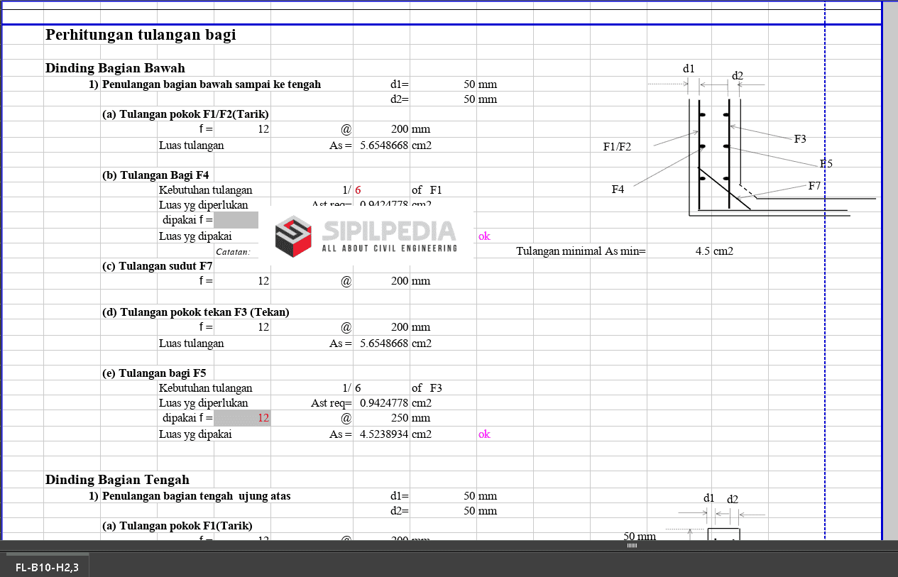The height and width of the screenshot is (577, 898).
Task: Grab the resize grip on the bottom bar
Action: (x=631, y=546)
